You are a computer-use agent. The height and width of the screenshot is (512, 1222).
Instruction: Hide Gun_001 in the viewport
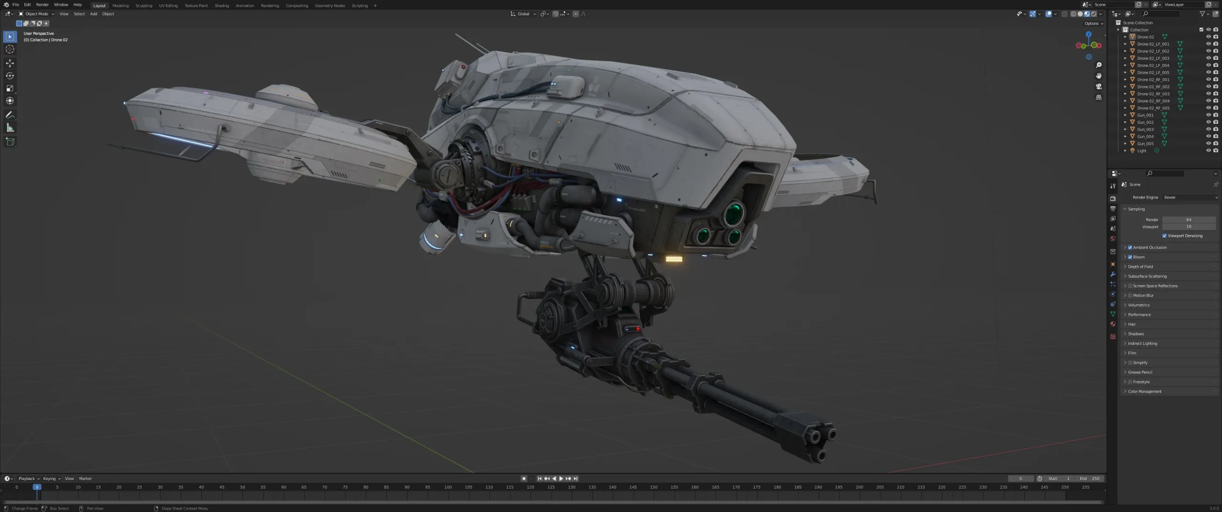(1208, 115)
